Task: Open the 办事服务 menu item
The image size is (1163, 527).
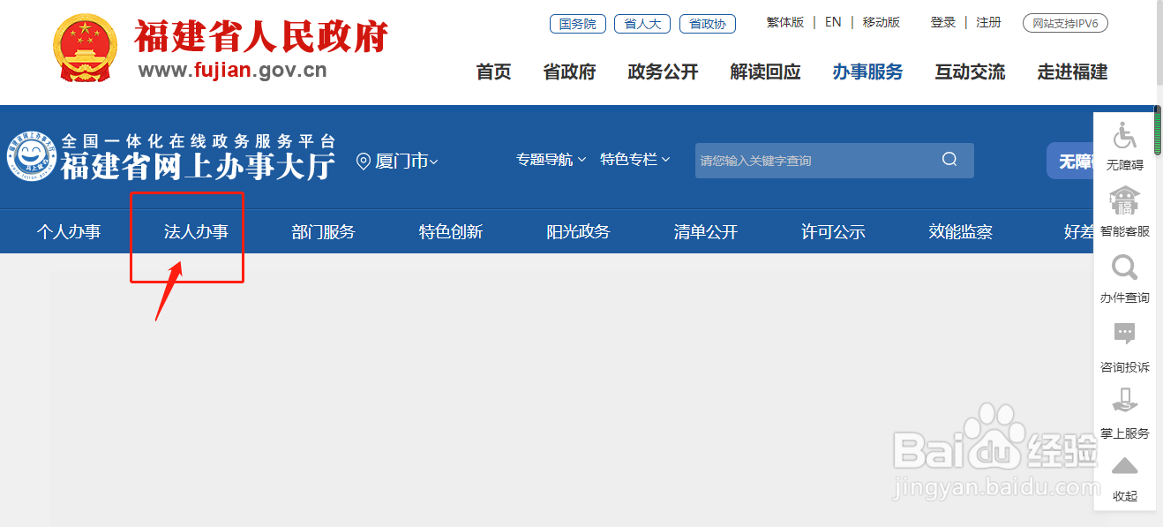Action: pos(867,72)
